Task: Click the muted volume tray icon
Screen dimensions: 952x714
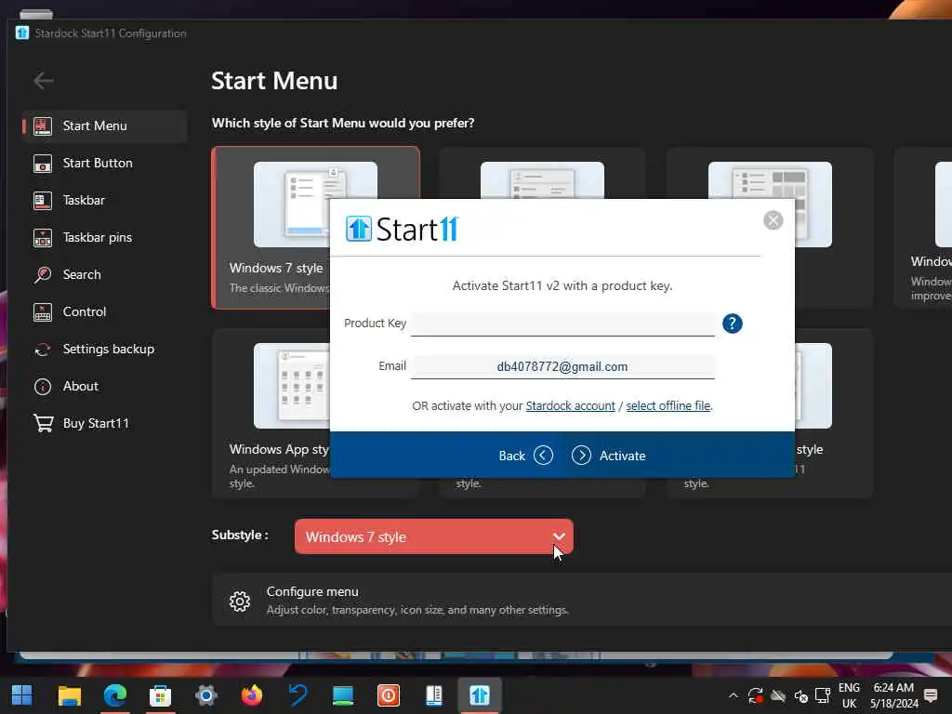Action: (x=800, y=695)
